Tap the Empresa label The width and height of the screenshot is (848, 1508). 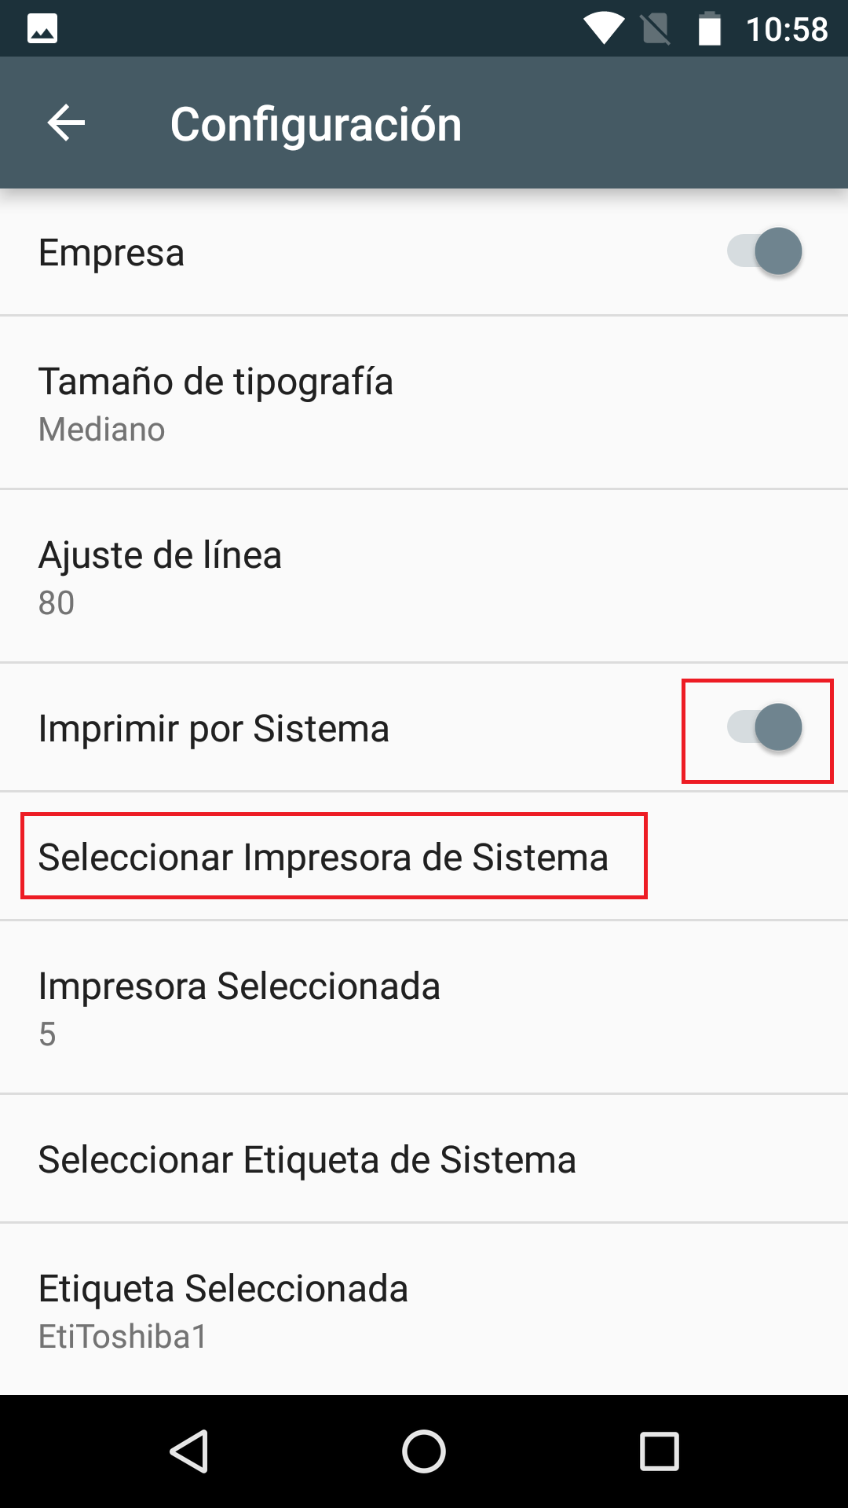(111, 253)
